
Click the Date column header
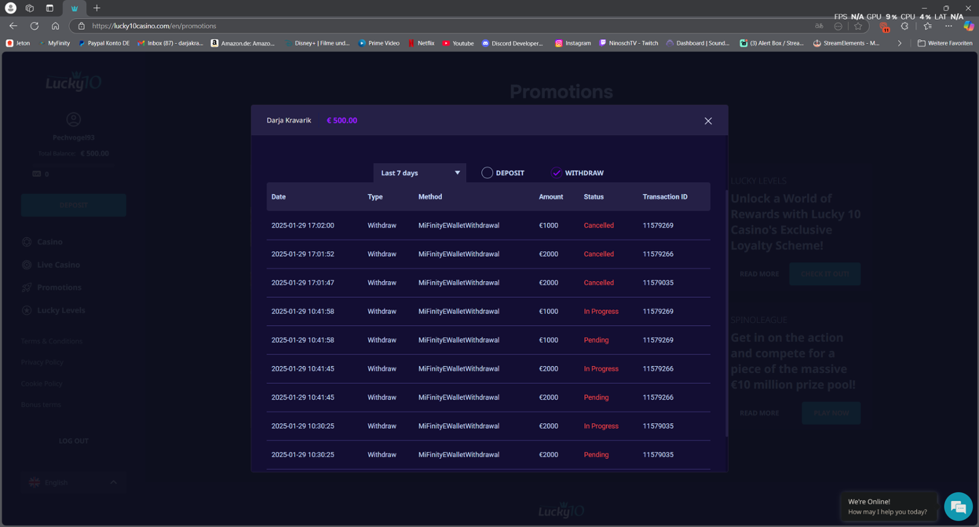tap(279, 196)
